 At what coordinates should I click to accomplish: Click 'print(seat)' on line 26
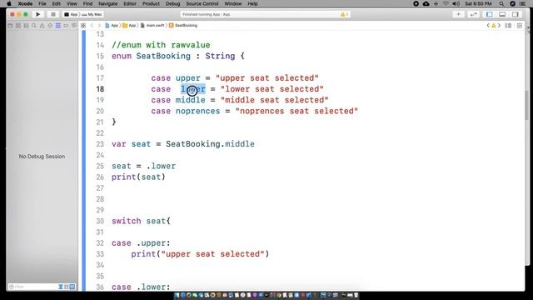[x=138, y=177]
